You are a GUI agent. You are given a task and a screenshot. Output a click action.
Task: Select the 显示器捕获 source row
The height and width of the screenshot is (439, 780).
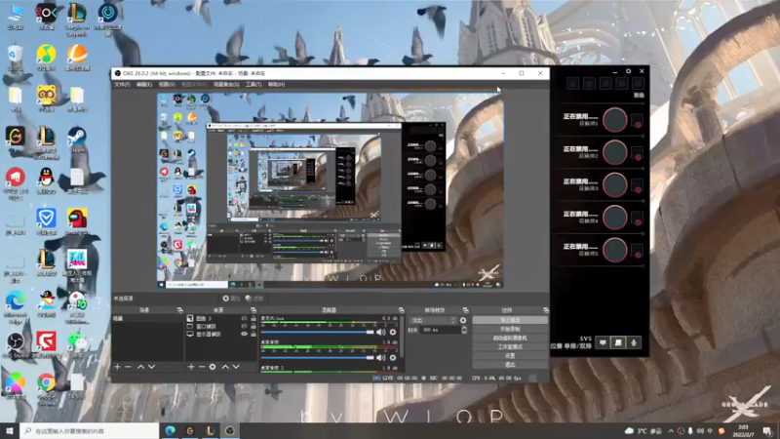coord(221,334)
